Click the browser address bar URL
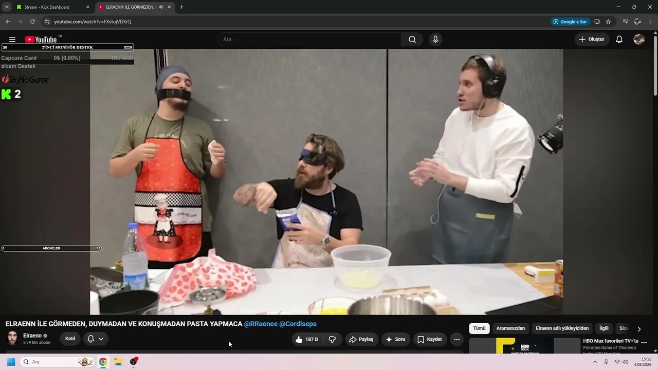 coord(93,22)
